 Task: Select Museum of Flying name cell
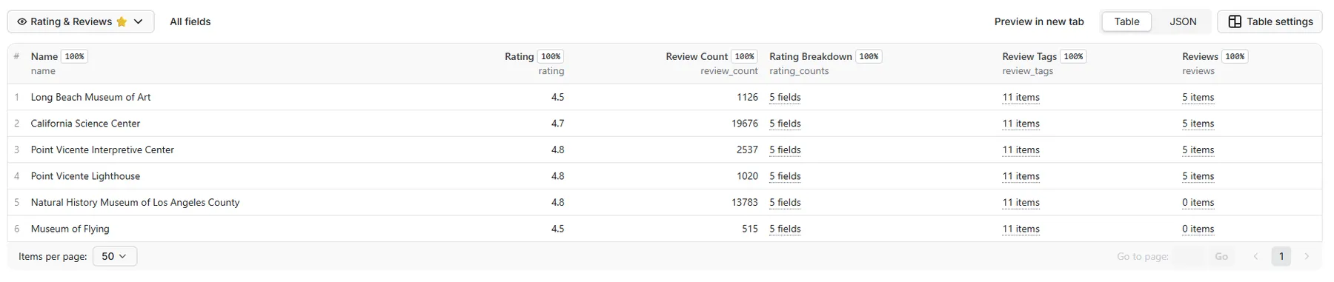tap(70, 229)
